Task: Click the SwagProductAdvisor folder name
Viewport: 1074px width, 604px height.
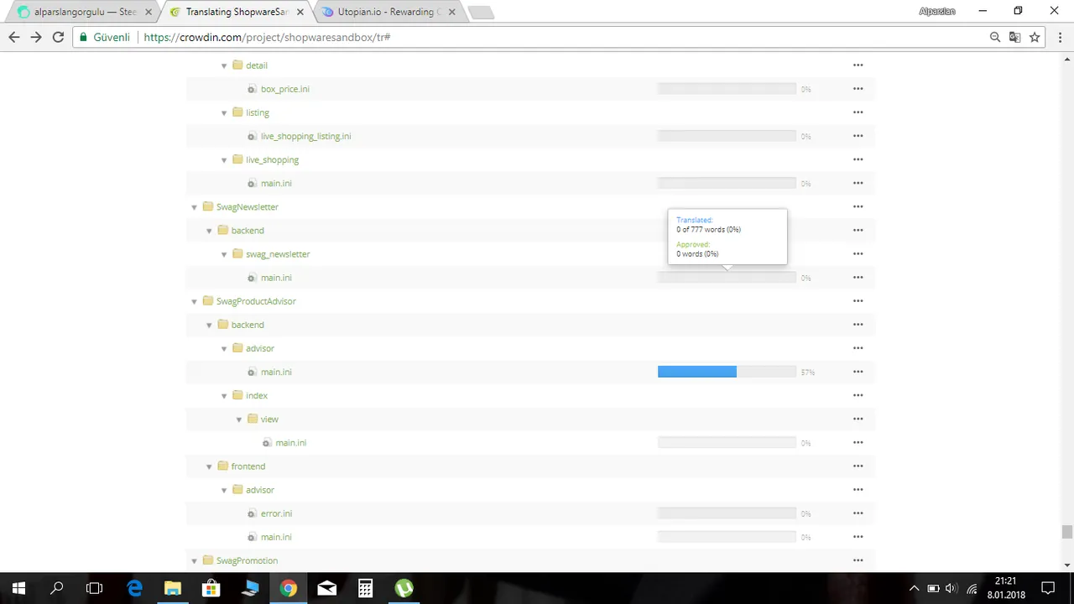Action: [x=256, y=301]
